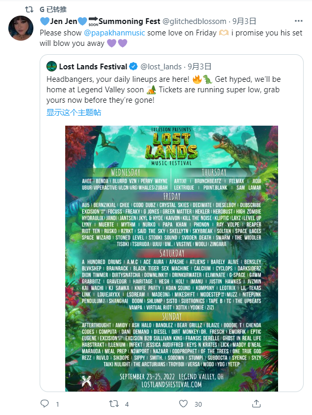This screenshot has height=415, width=312.
Task: Open the @glitchedblossom handle
Action: 195,21
